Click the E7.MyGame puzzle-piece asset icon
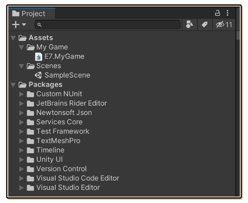248x203 pixels. [x=39, y=57]
